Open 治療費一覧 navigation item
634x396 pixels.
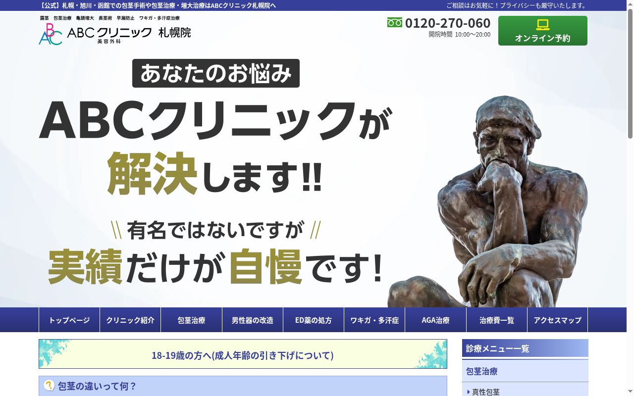[x=497, y=320]
